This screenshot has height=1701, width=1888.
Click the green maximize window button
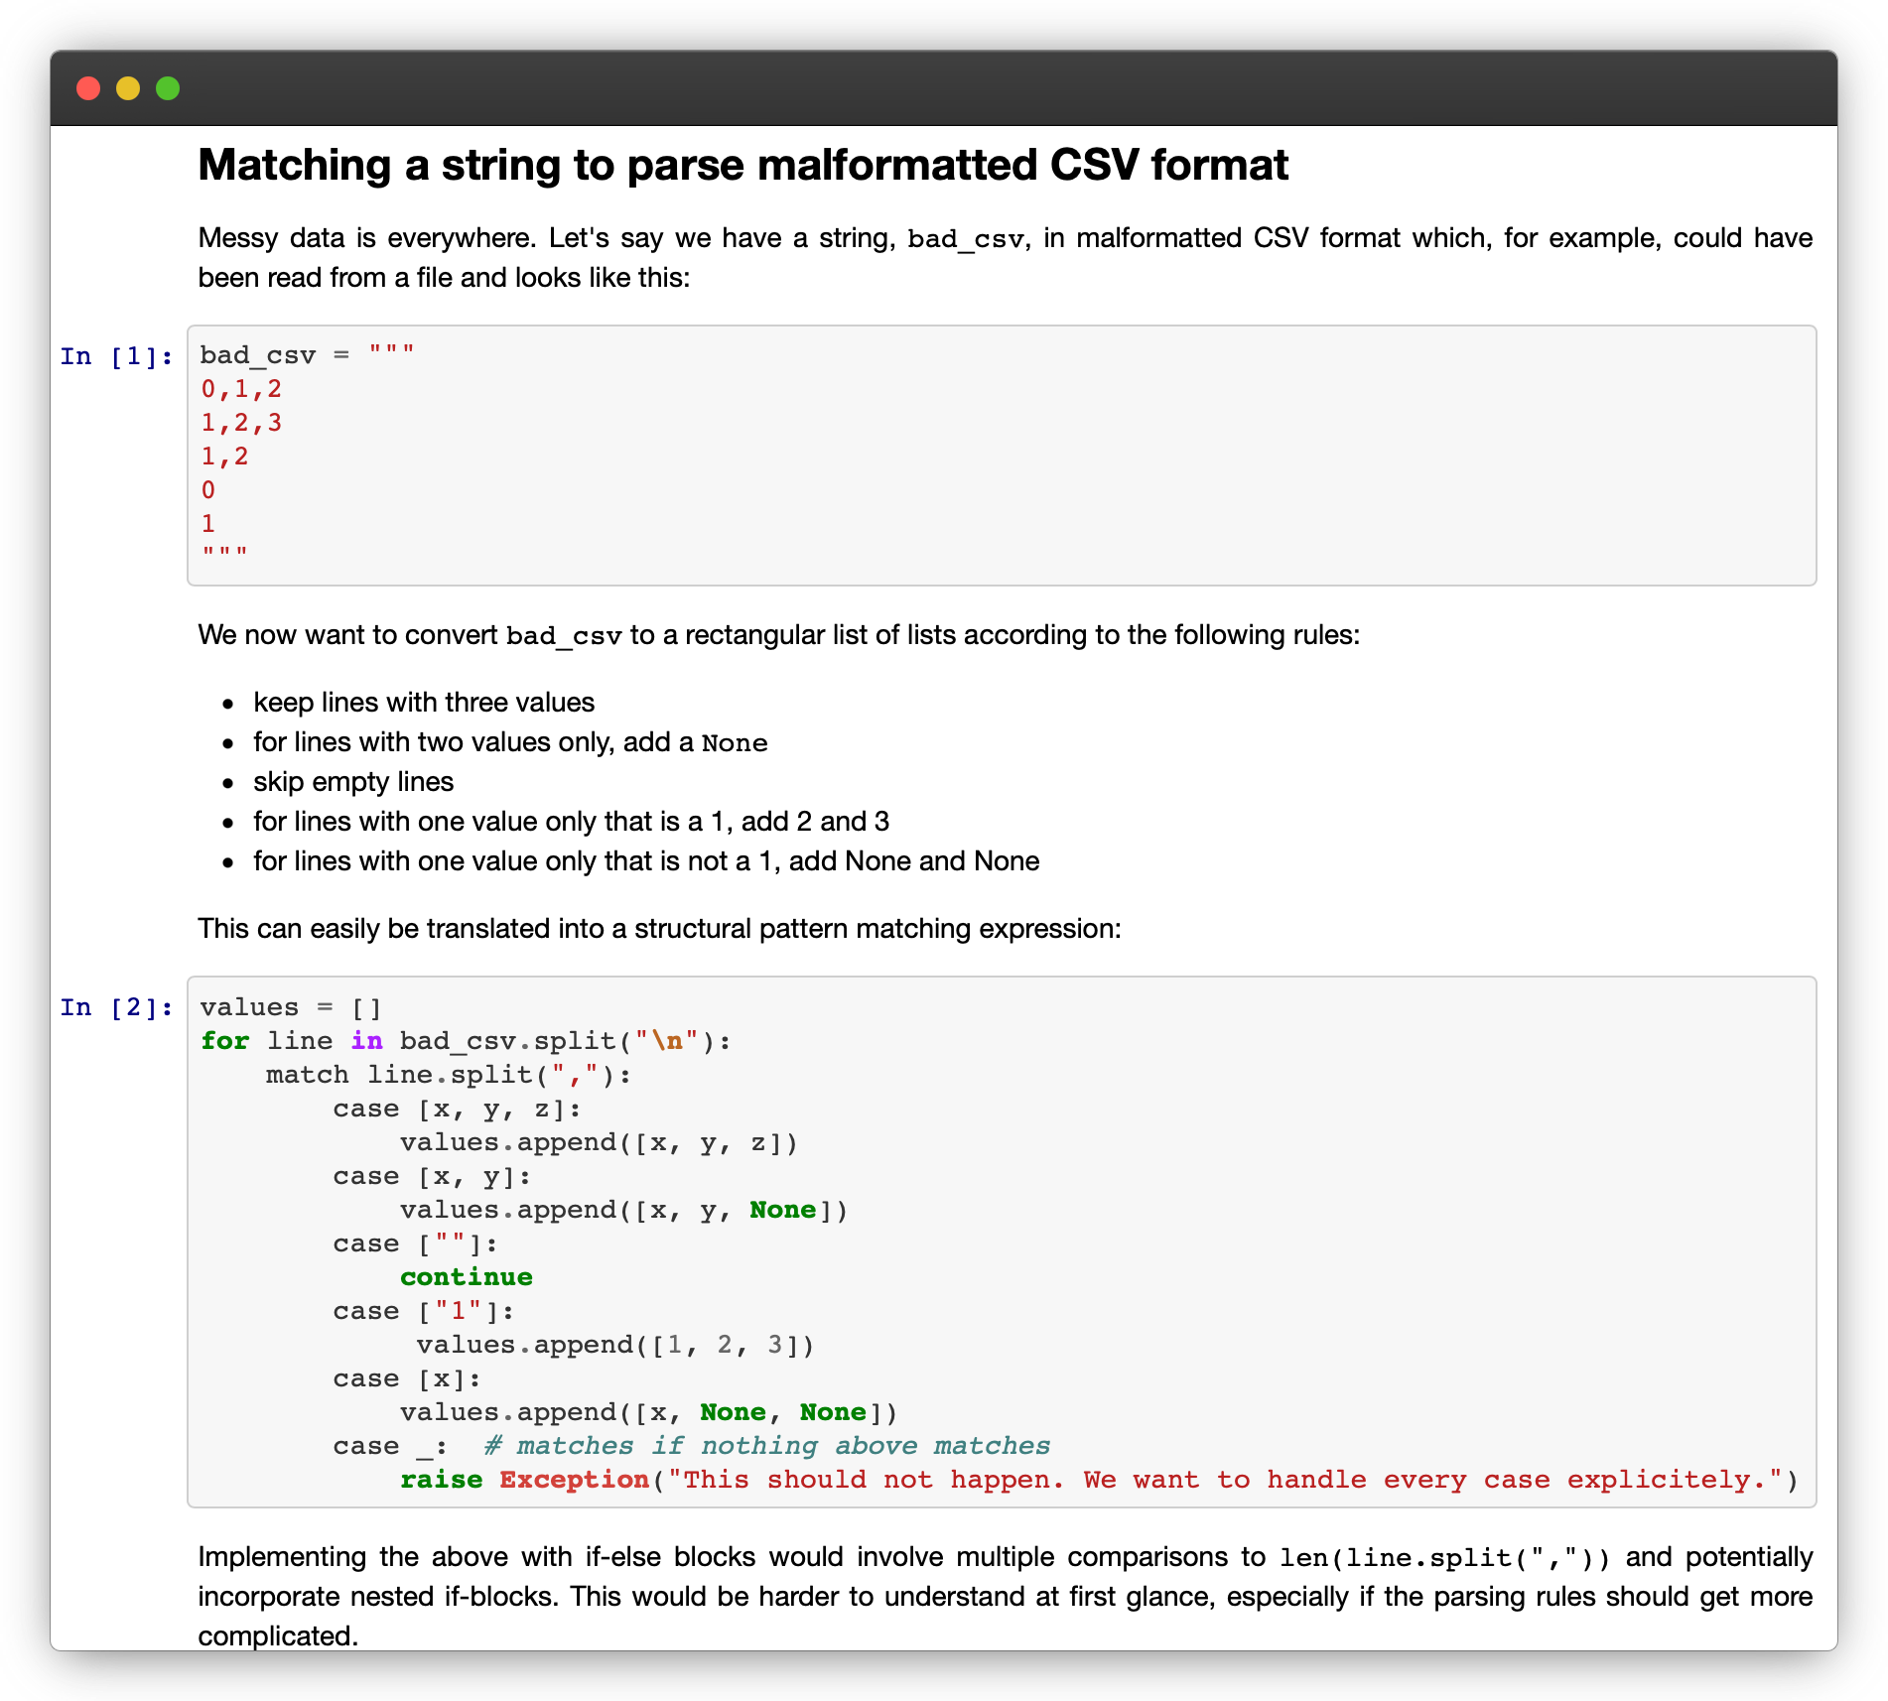click(x=168, y=88)
